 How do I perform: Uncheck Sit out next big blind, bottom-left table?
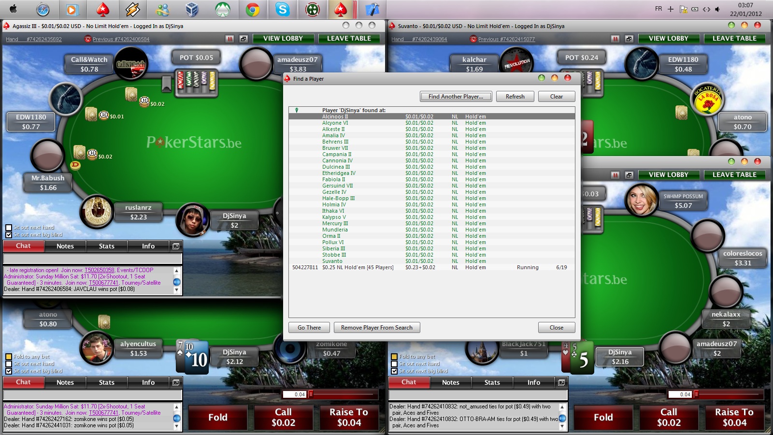pos(9,371)
